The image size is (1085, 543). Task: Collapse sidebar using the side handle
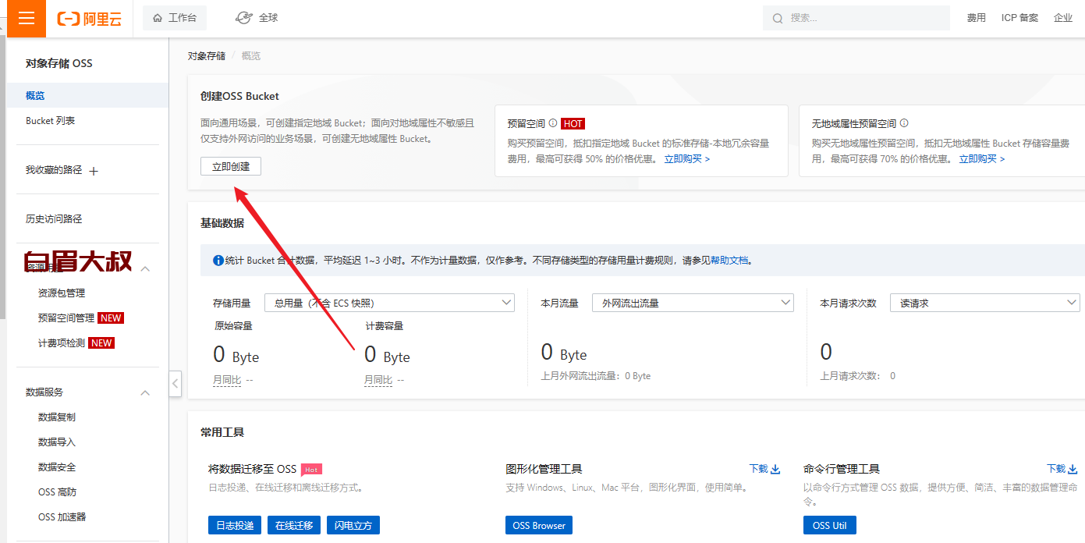point(176,383)
